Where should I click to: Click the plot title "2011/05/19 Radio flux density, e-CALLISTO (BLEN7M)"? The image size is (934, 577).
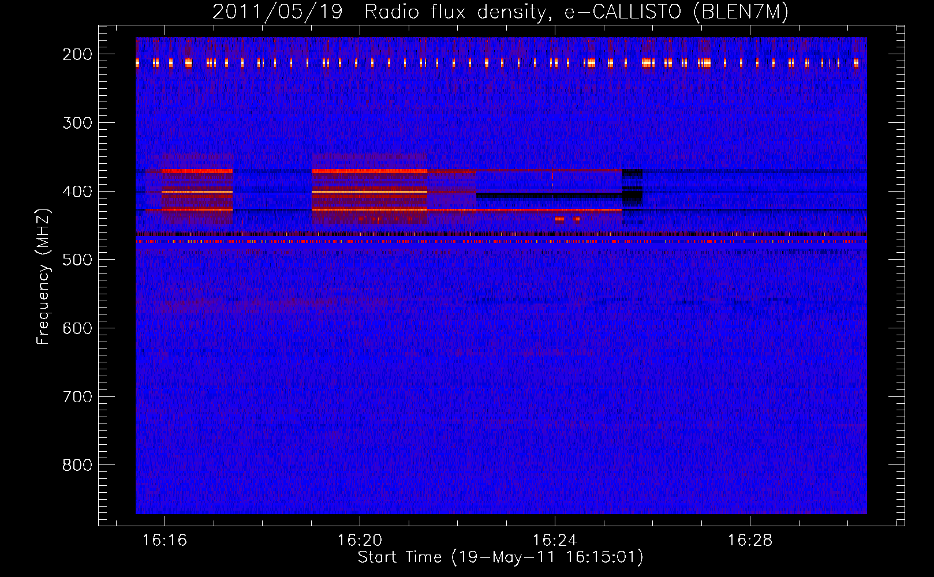[x=500, y=12]
